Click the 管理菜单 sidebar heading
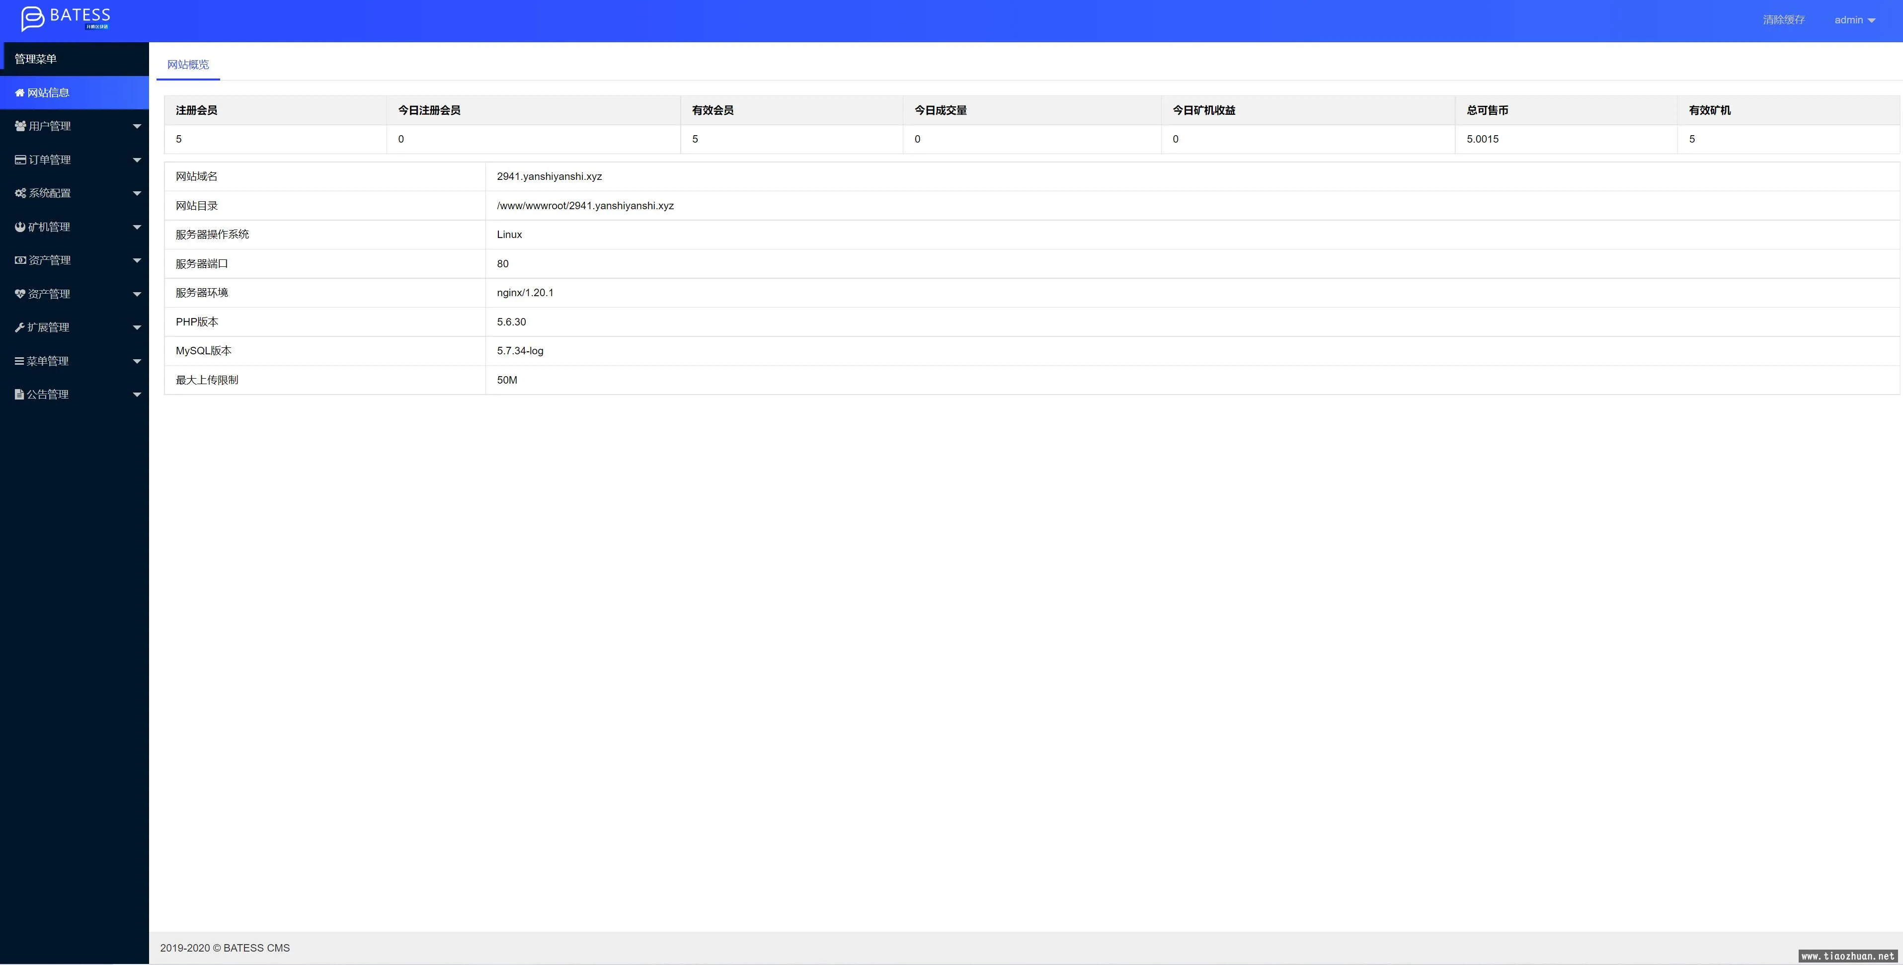1903x965 pixels. (35, 59)
